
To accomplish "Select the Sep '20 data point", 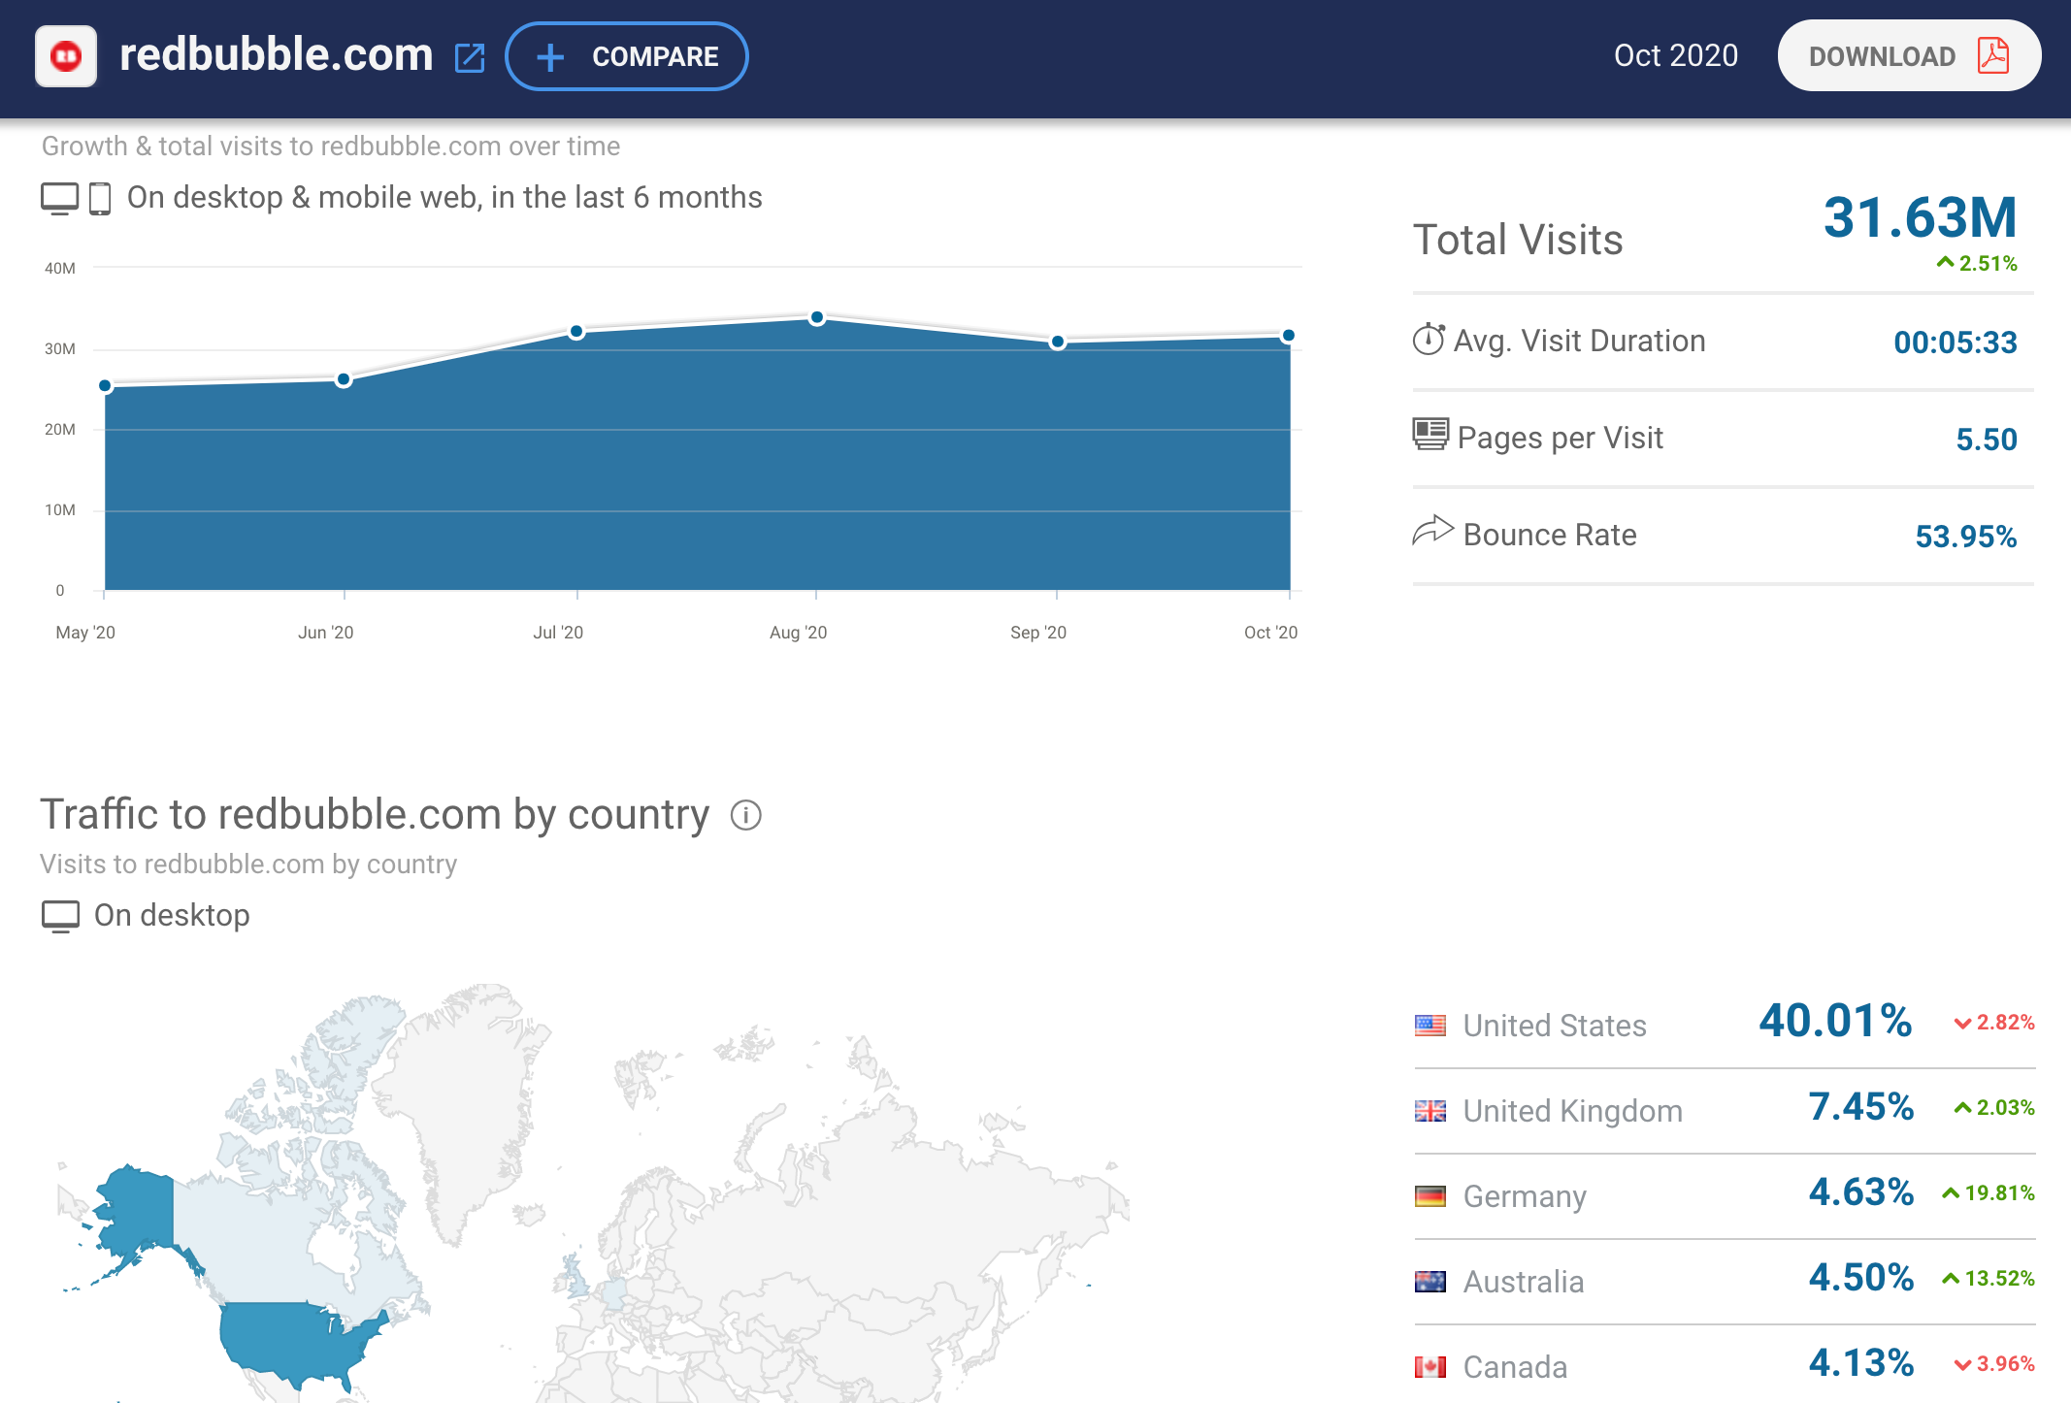I will tap(1058, 342).
